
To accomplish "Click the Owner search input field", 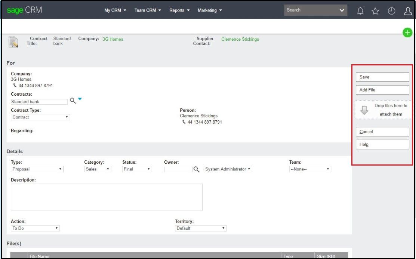I will coord(178,169).
